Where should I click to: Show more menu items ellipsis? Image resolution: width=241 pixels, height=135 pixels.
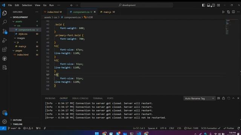coord(59,5)
